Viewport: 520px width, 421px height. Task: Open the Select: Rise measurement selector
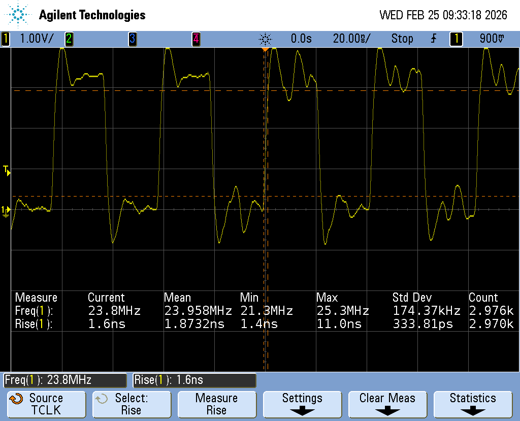pyautogui.click(x=132, y=404)
